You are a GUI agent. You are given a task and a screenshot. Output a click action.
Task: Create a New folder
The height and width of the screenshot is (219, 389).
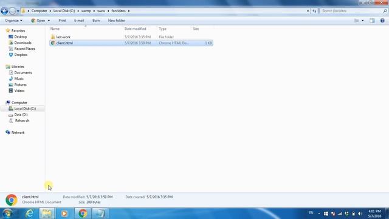[116, 21]
